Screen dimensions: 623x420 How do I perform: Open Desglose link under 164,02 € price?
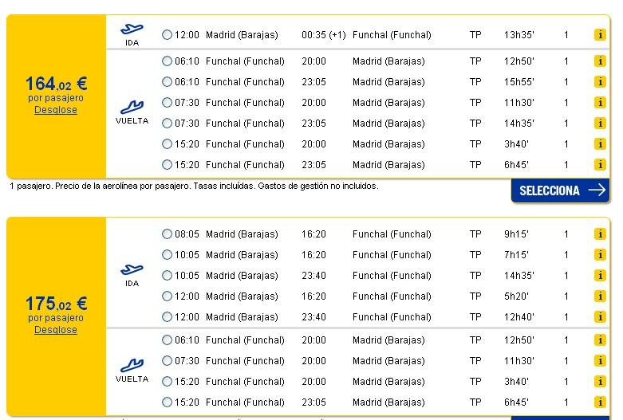coord(56,110)
